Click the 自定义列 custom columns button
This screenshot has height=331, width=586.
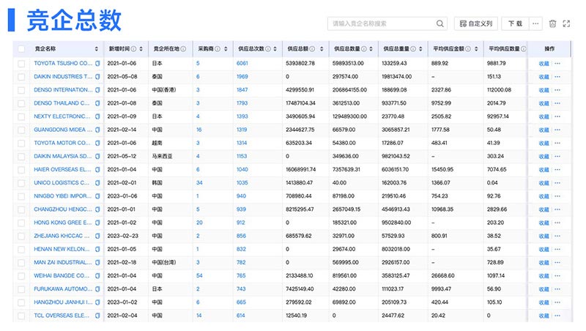(475, 23)
